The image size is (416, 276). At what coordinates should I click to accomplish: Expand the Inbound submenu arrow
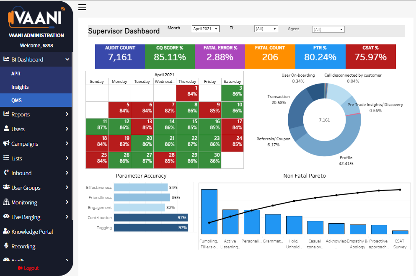67,173
